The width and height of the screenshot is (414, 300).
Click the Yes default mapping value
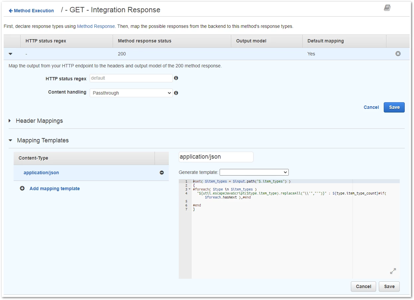[311, 54]
